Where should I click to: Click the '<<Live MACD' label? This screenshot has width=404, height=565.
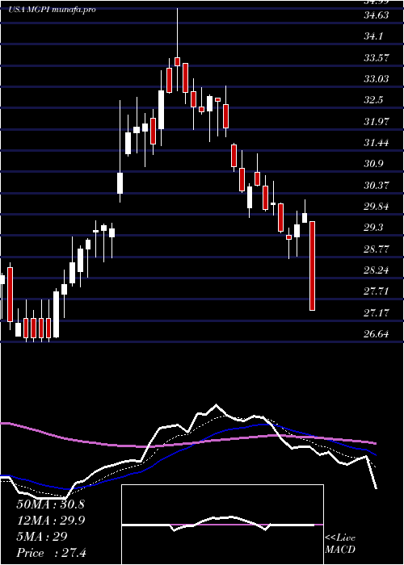(x=340, y=544)
